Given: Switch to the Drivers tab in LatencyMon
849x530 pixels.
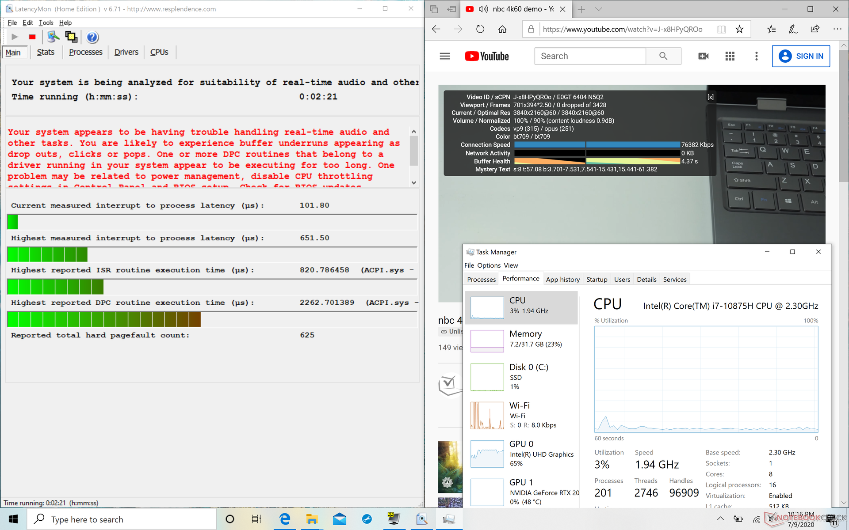Looking at the screenshot, I should click(126, 52).
